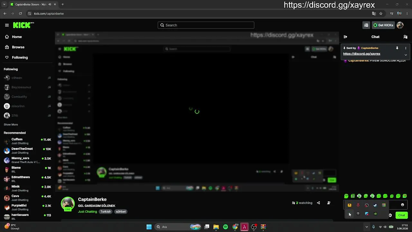Image resolution: width=412 pixels, height=232 pixels.
Task: Reload the Kick page
Action: point(20,14)
